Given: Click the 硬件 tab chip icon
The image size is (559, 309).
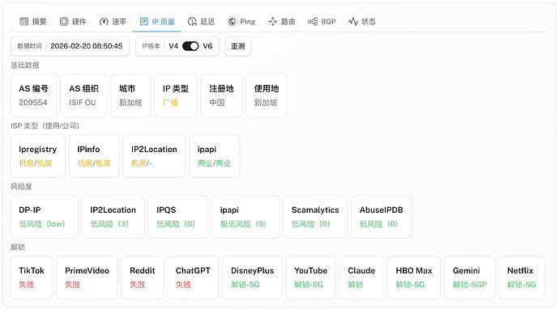Looking at the screenshot, I should point(64,22).
